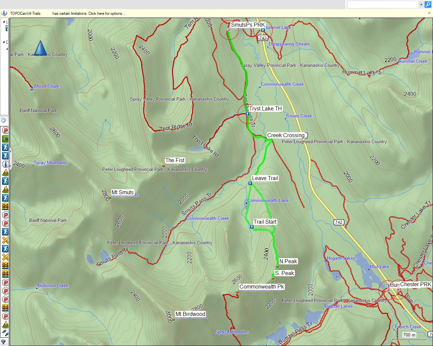
Task: Click the sidebar splitter collapse arrow handle
Action: point(10,151)
